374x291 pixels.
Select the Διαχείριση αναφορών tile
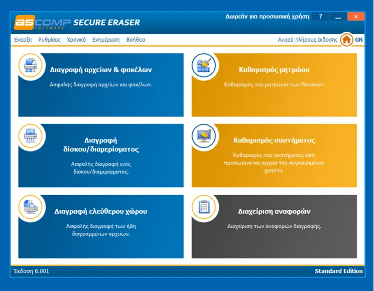click(274, 226)
